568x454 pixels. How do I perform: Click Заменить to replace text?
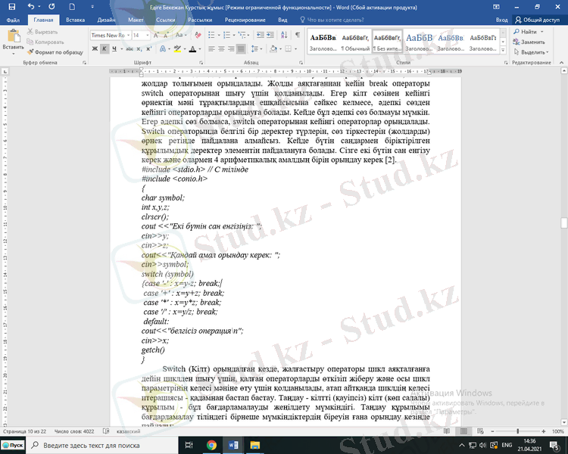tap(529, 42)
